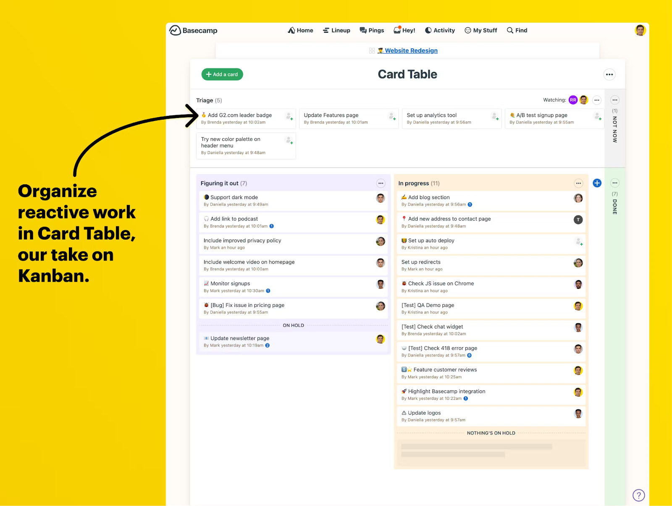Open the Pings menu

coord(372,30)
